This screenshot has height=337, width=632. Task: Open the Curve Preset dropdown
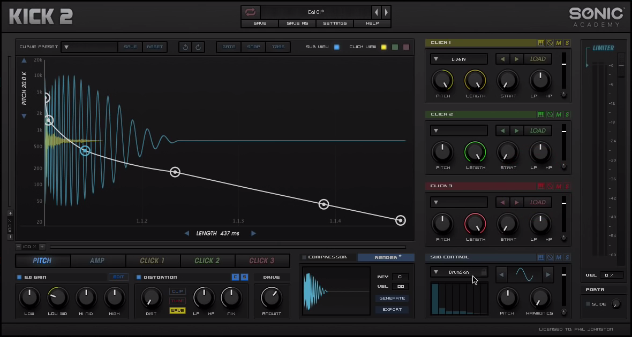pyautogui.click(x=66, y=47)
